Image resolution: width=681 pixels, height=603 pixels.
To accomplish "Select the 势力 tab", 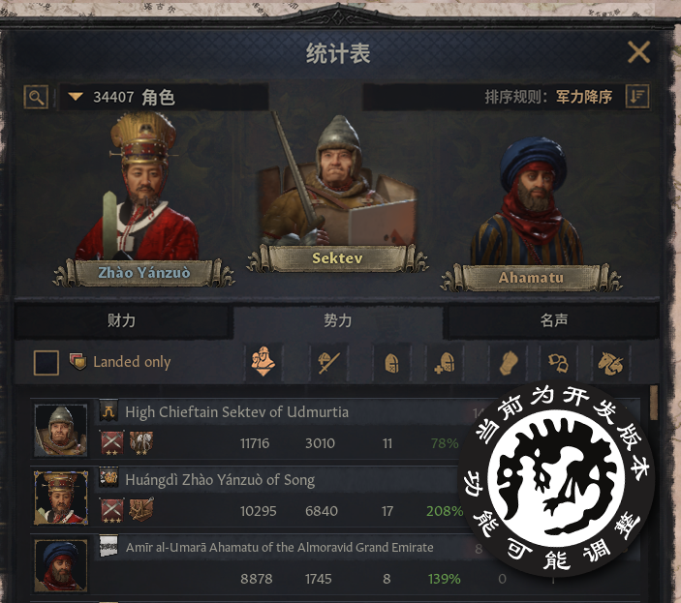I will 338,320.
